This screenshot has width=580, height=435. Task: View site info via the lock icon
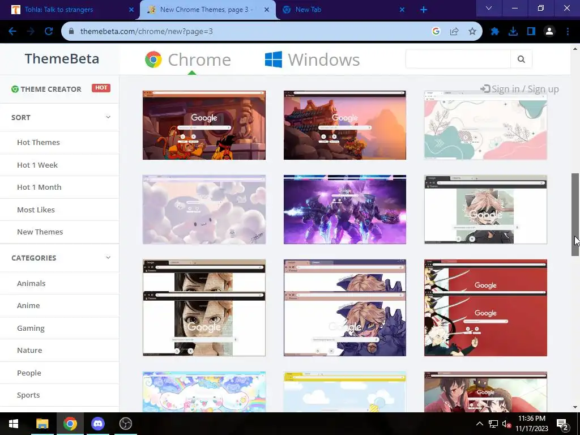tap(71, 32)
